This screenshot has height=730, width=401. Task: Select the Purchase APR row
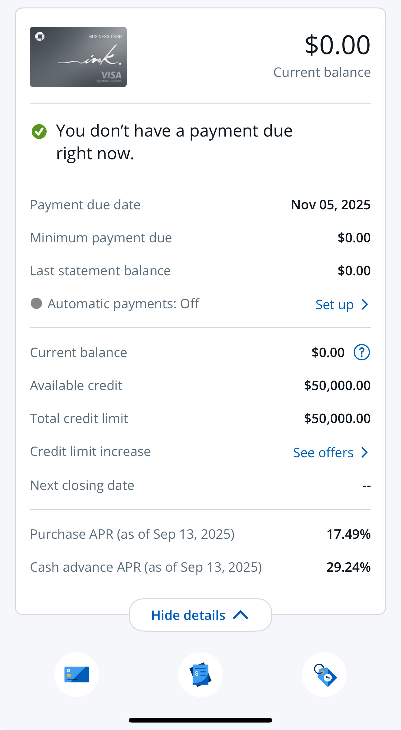tap(200, 534)
